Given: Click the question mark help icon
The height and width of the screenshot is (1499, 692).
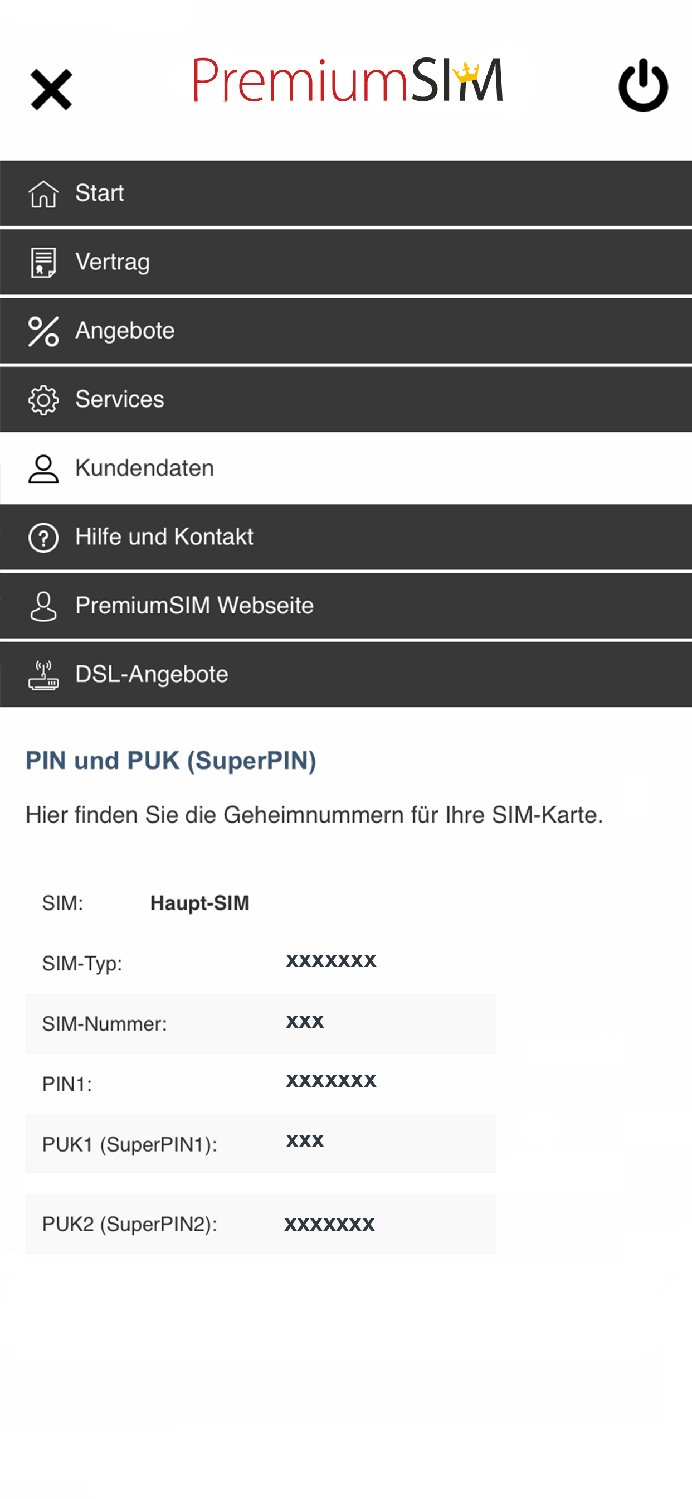Looking at the screenshot, I should 43,537.
